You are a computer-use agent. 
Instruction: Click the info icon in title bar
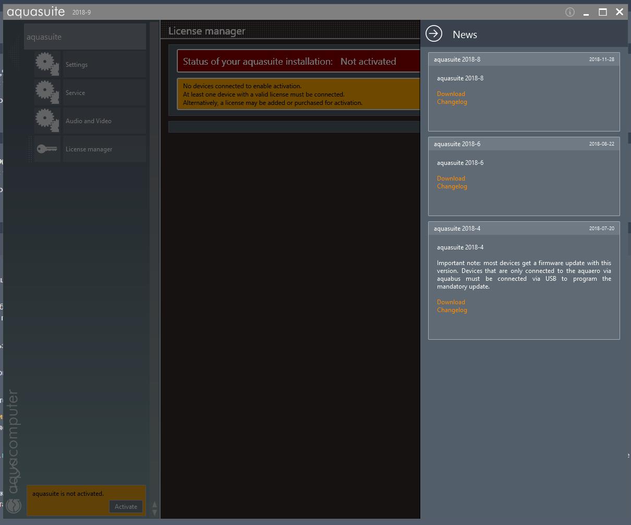[x=570, y=12]
